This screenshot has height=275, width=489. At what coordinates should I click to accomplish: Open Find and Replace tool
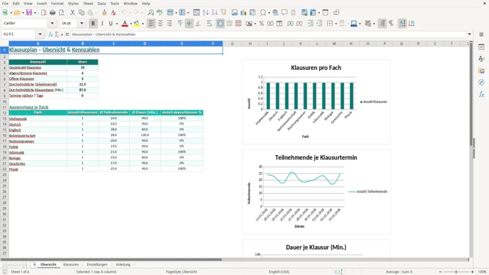[x=150, y=12]
